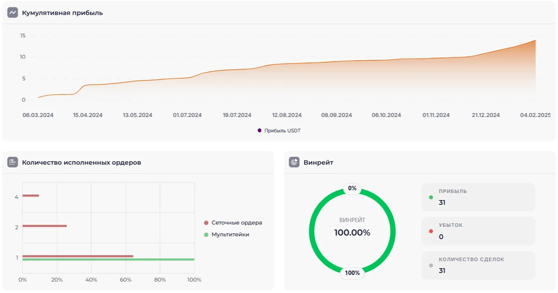This screenshot has width=558, height=293.
Task: Click the line-chart icon beside Кумулятивная прибыль
Action: point(13,13)
